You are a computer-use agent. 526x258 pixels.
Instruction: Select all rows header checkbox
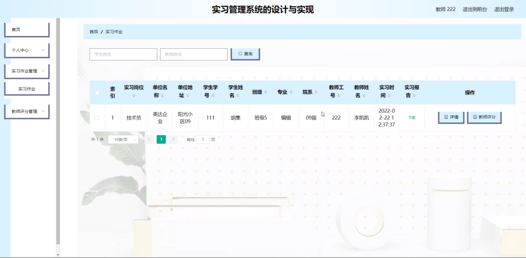point(97,92)
